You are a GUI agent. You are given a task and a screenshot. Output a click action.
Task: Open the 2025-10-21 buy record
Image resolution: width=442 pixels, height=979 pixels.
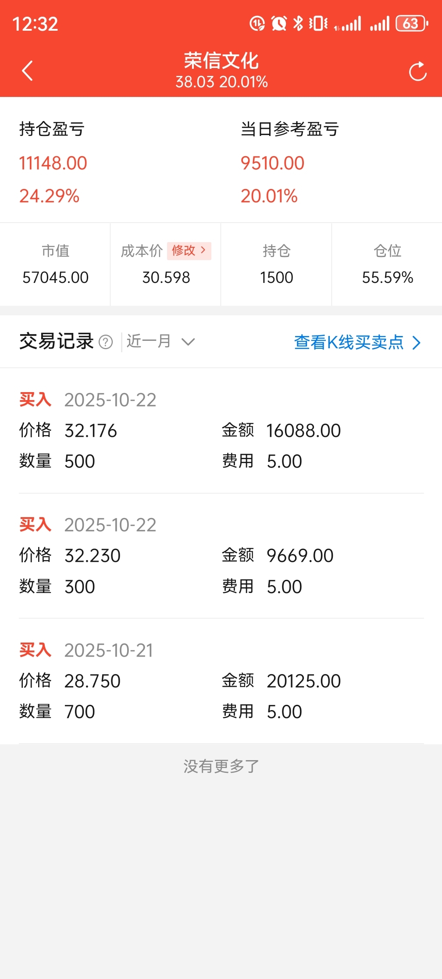[x=221, y=681]
